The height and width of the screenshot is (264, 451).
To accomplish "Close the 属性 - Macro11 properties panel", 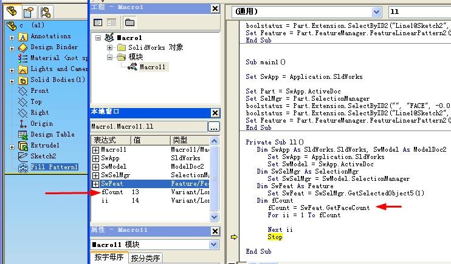I will coord(215,231).
